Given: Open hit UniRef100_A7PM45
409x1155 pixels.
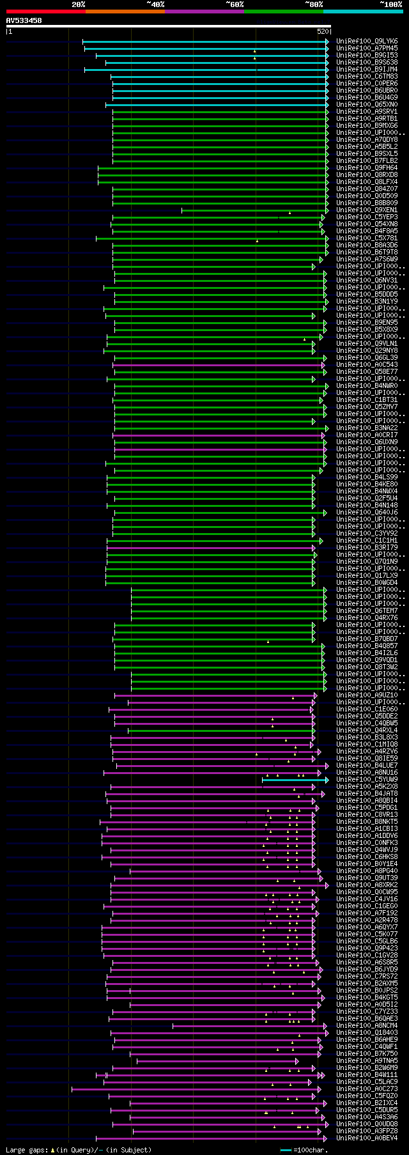Looking at the screenshot, I should pyautogui.click(x=367, y=49).
